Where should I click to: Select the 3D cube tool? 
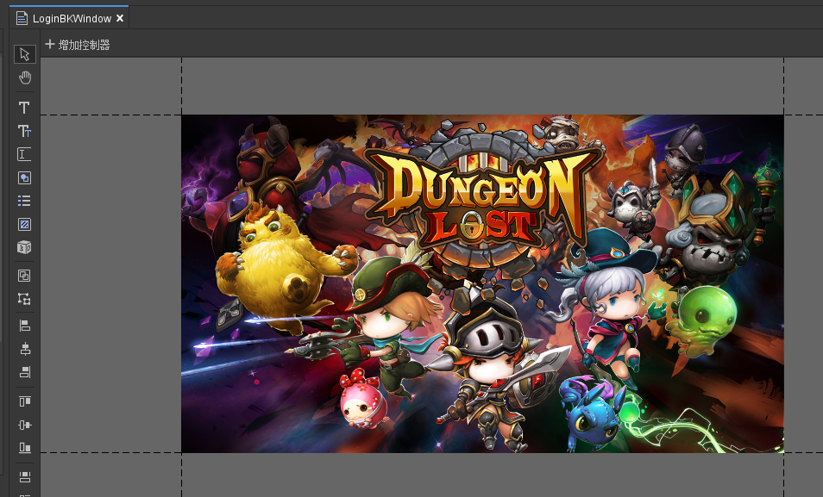[x=25, y=247]
